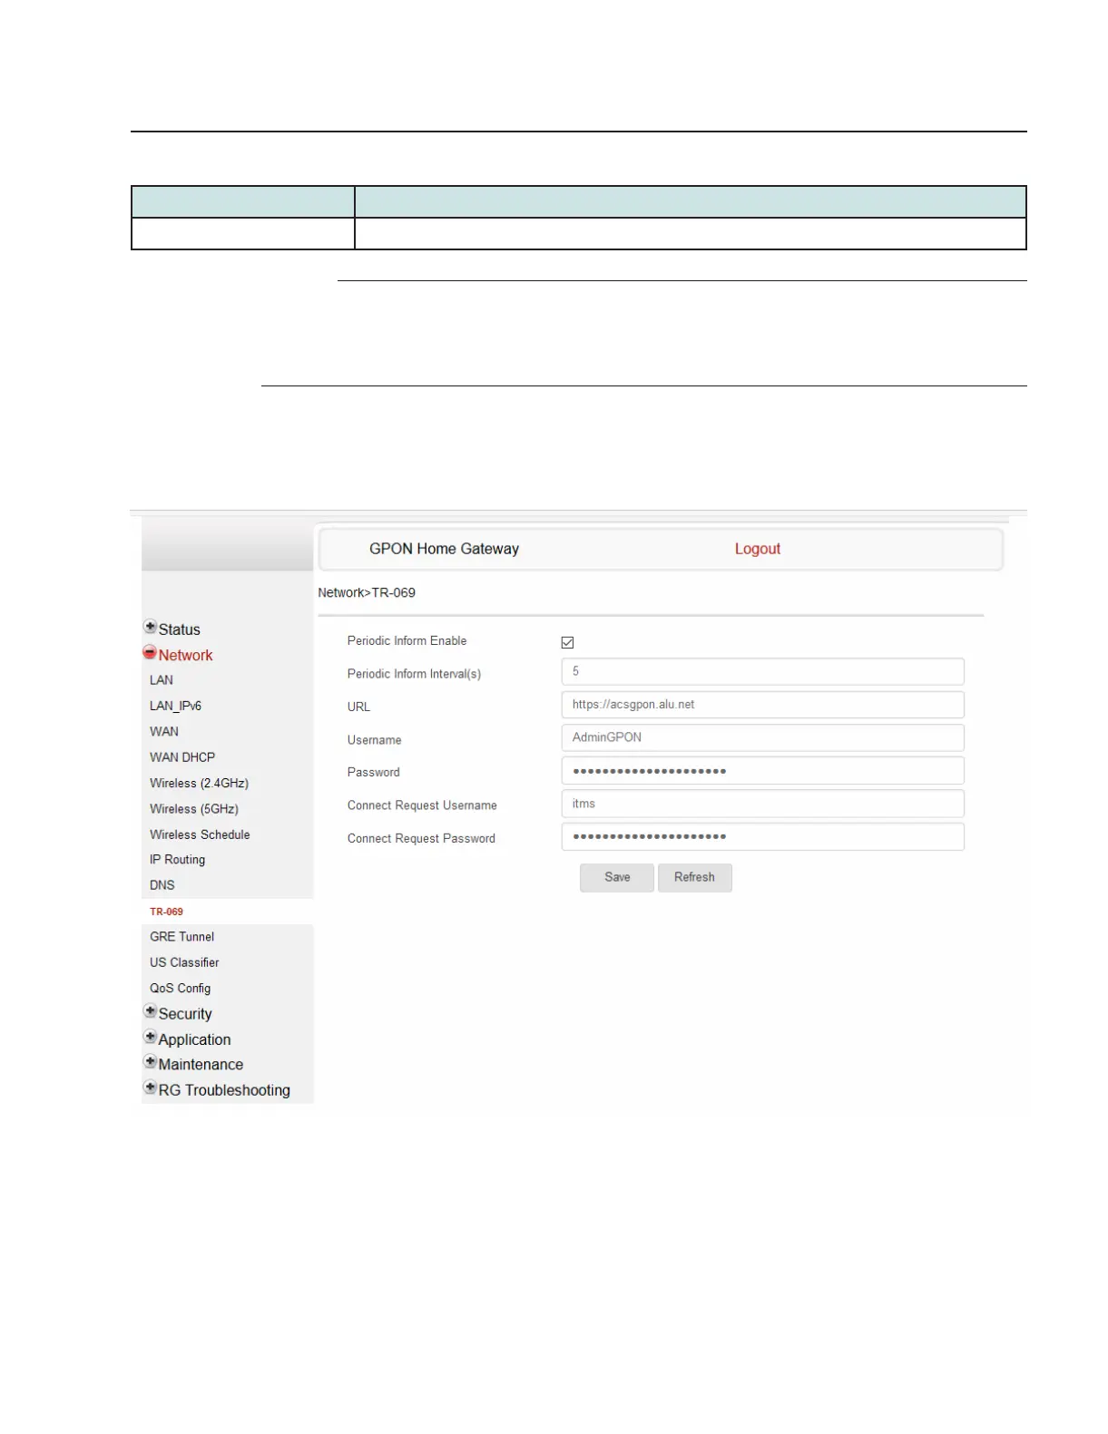Click the GPON Home Gateway title
1108x1434 pixels.
(445, 549)
